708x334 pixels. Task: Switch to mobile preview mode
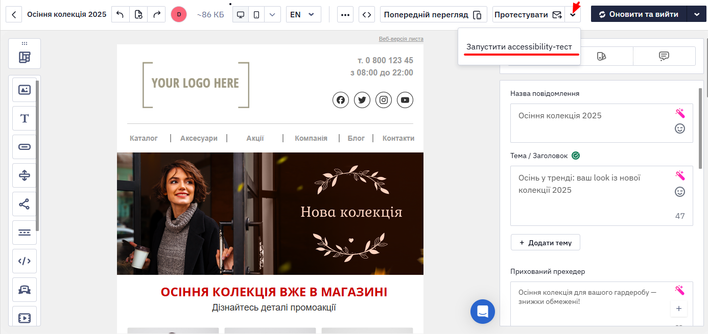[256, 14]
